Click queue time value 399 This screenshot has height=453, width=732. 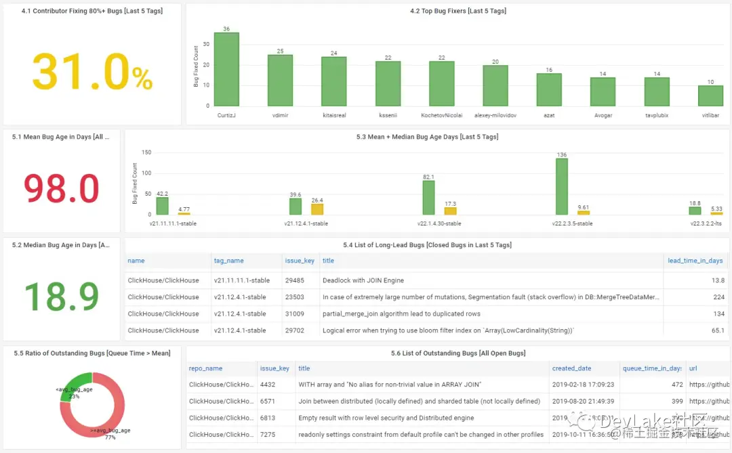point(677,402)
